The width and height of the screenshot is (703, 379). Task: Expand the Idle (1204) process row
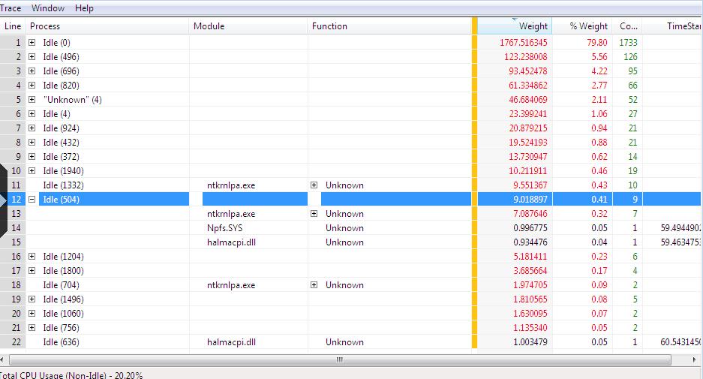[x=32, y=257]
